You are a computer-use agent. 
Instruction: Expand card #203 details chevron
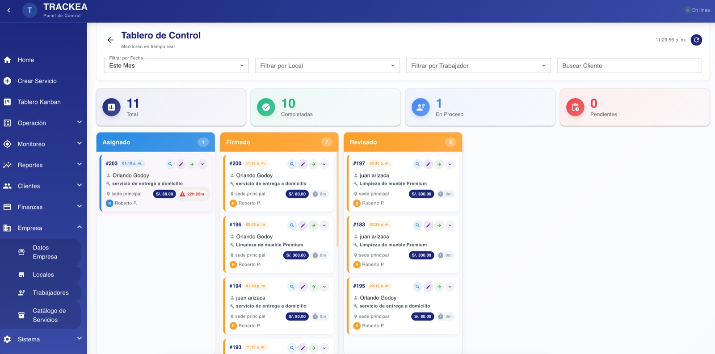point(202,164)
